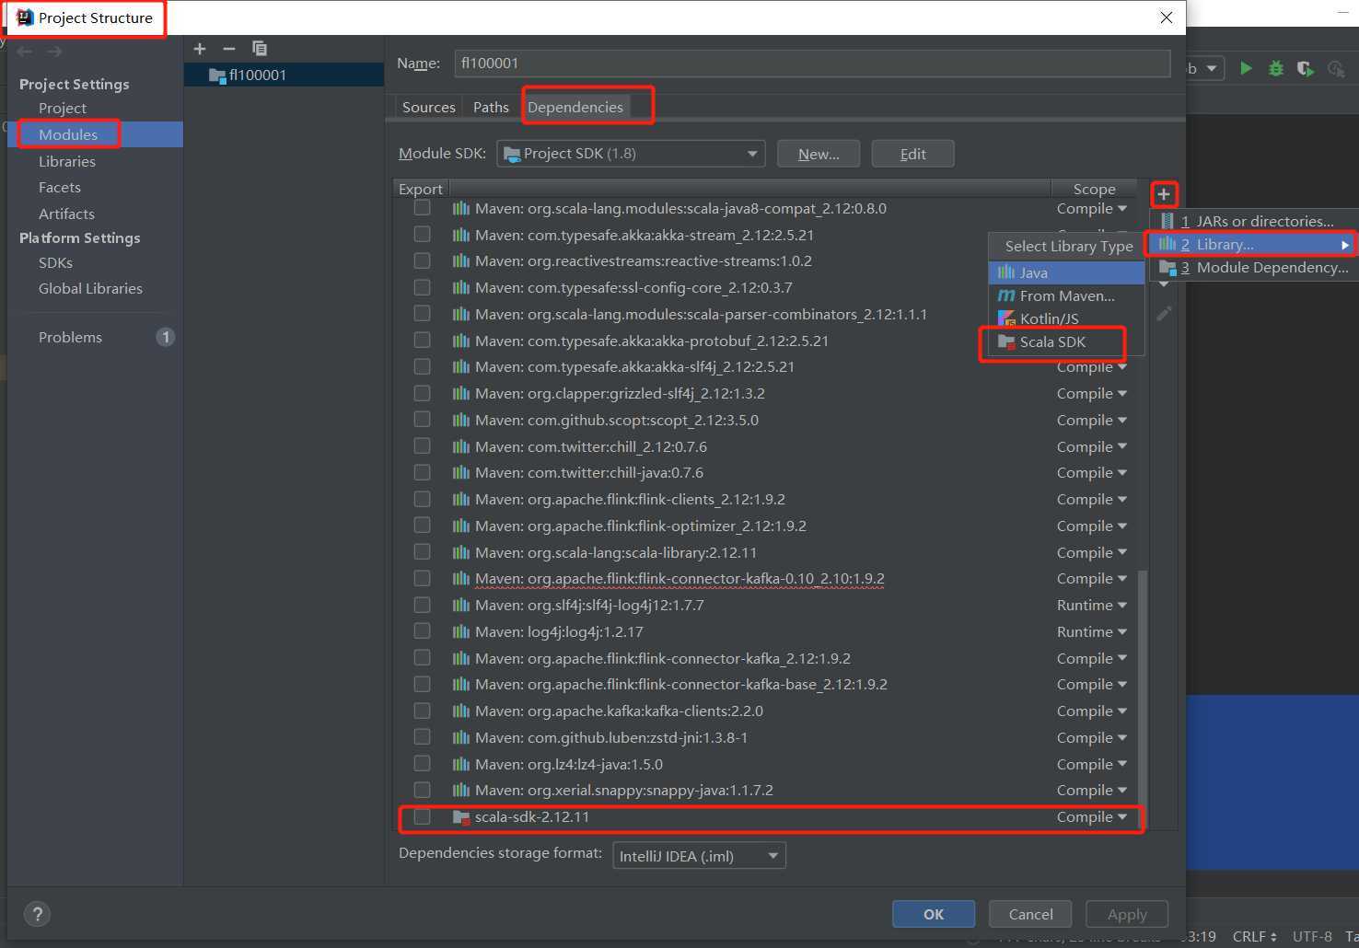Open Artifacts settings
Viewport: 1359px width, 948px height.
click(x=66, y=214)
